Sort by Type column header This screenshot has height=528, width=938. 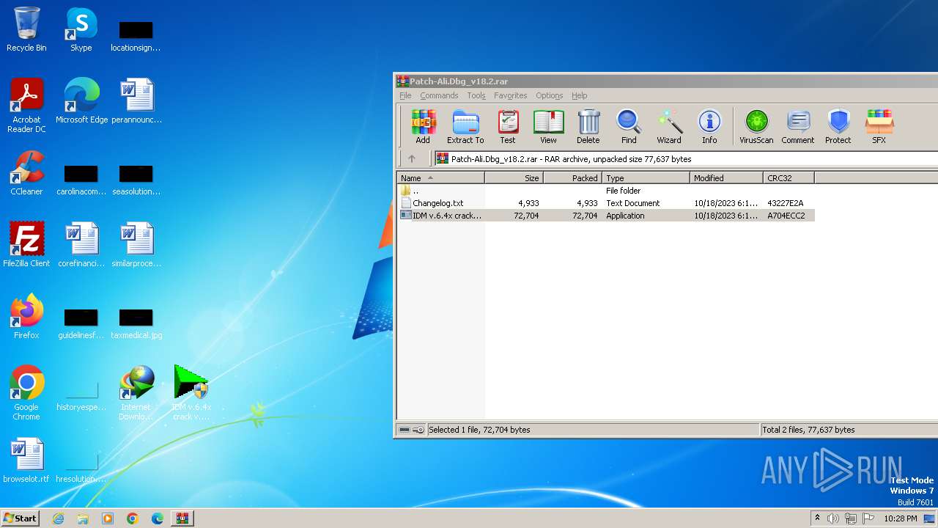tap(646, 178)
